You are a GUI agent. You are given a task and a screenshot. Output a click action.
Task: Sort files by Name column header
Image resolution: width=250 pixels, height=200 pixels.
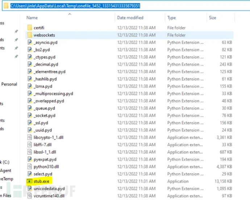tap(32, 17)
